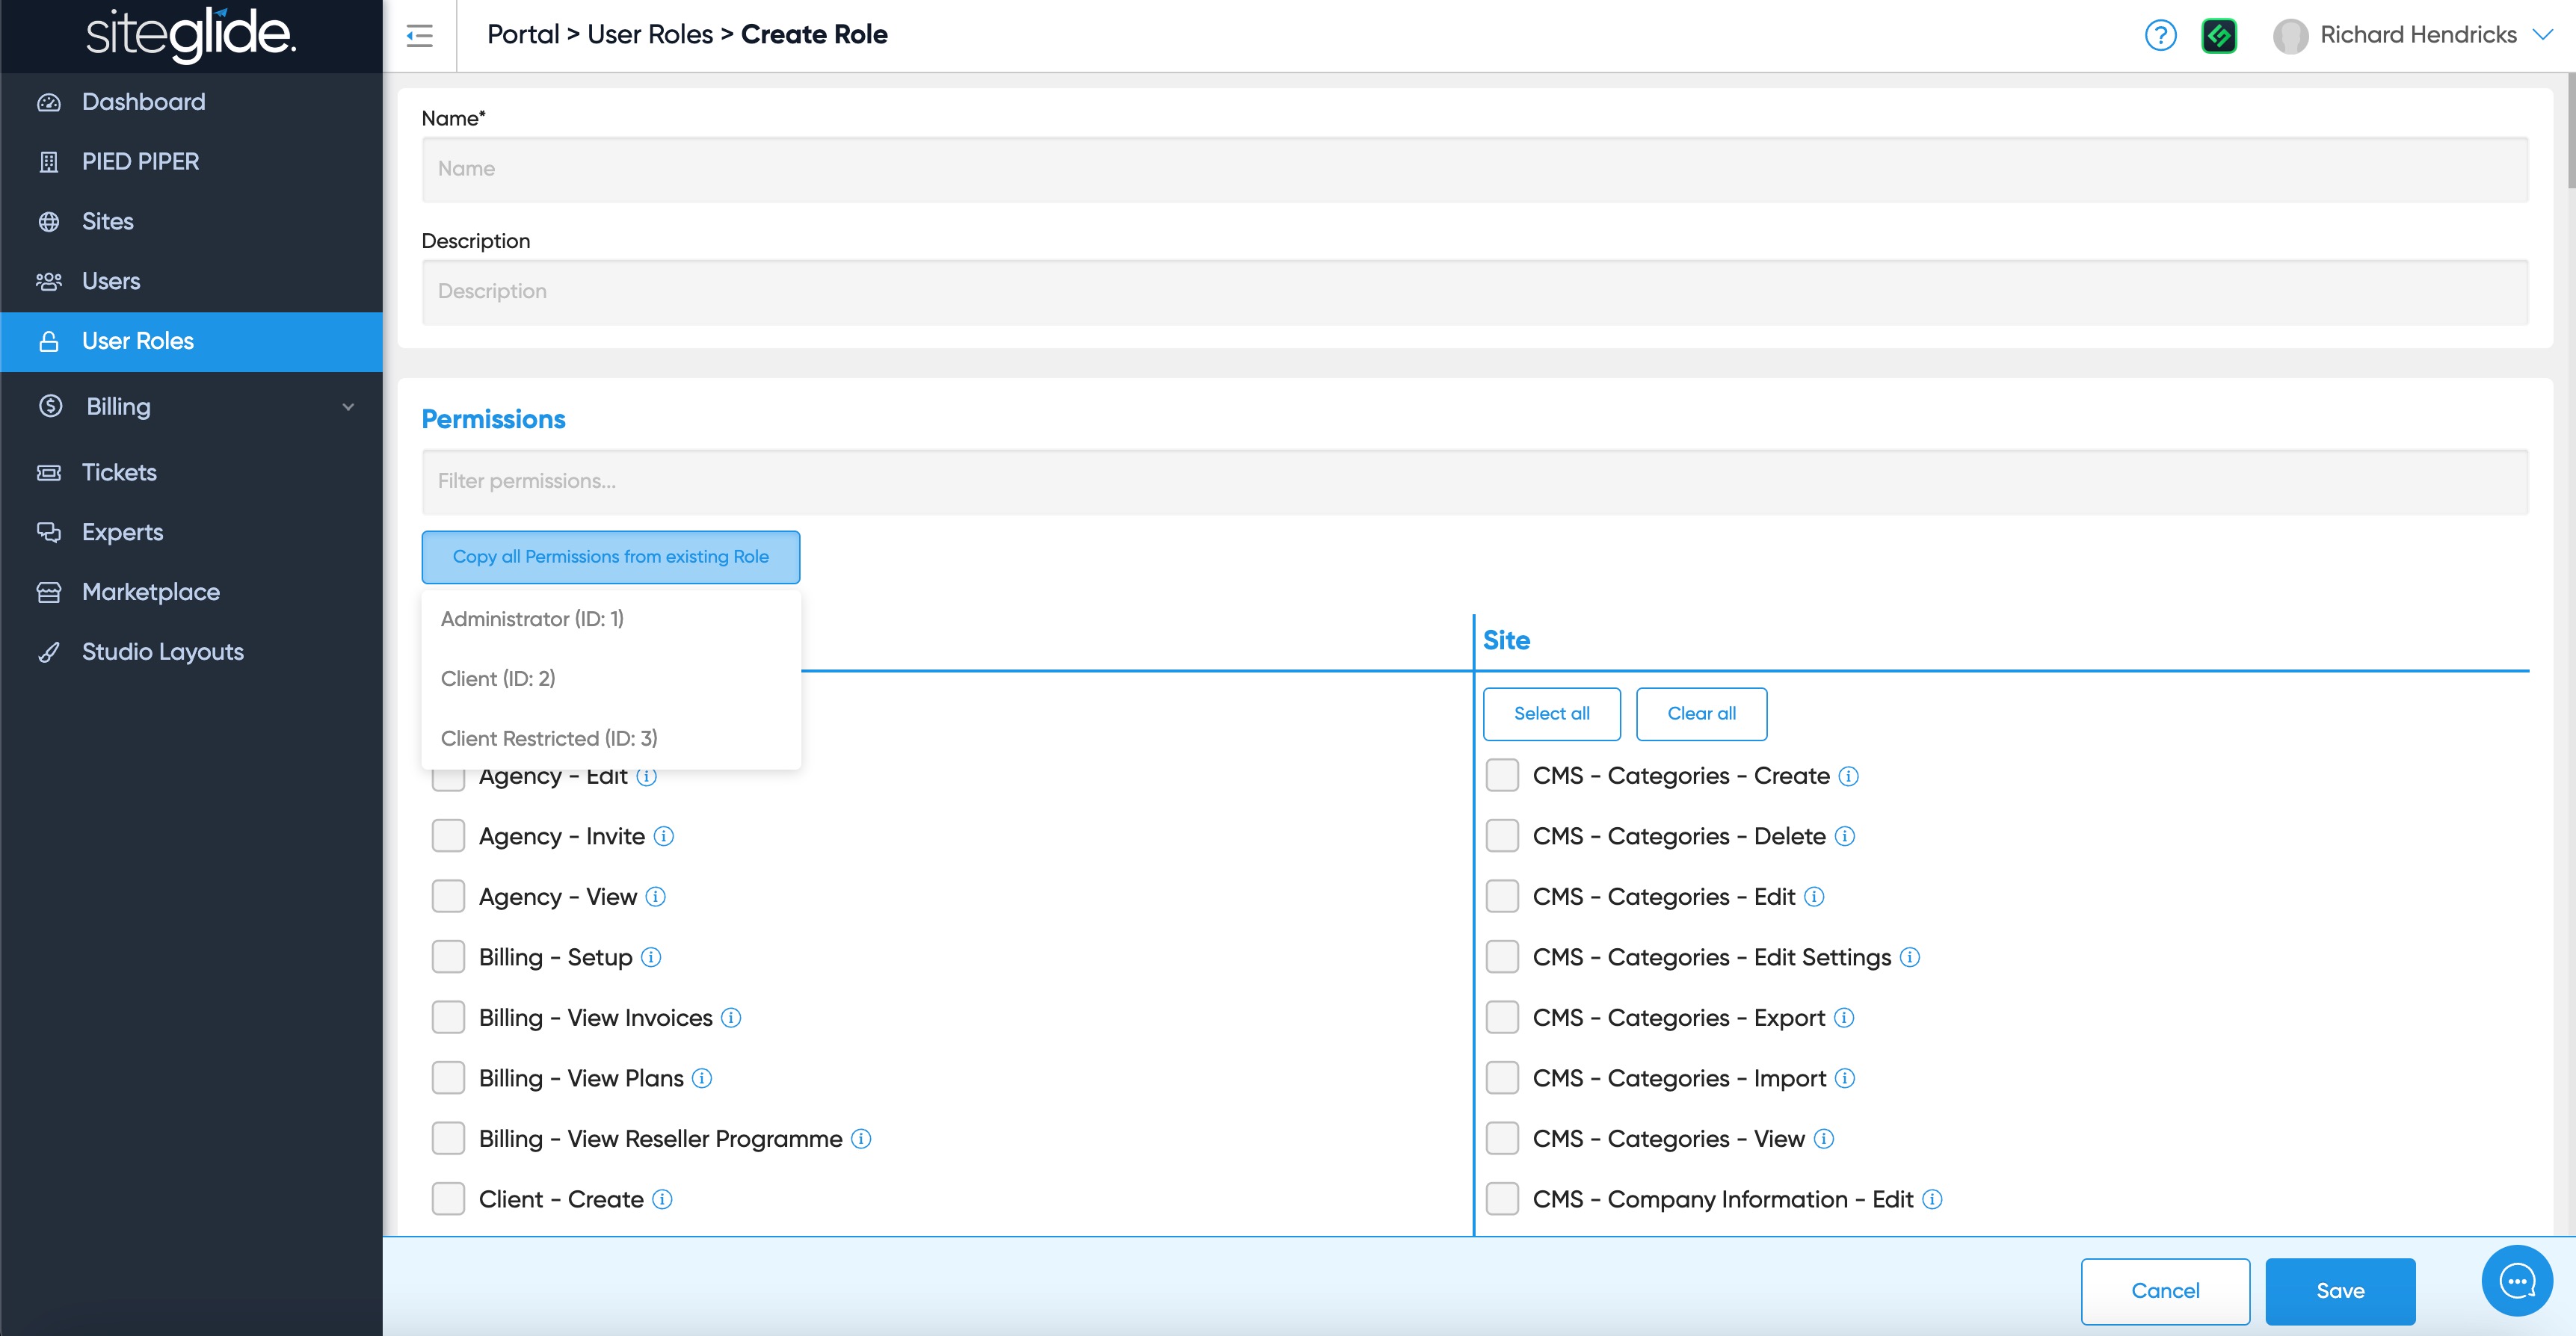The image size is (2576, 1336).
Task: Click info icon for CMS - Categories - Export
Action: point(1844,1017)
